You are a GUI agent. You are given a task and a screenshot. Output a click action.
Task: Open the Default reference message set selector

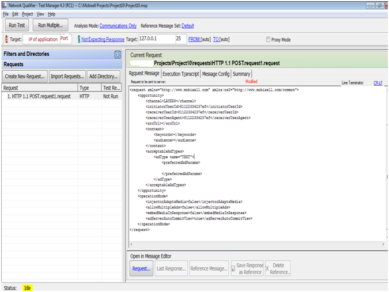pyautogui.click(x=188, y=26)
